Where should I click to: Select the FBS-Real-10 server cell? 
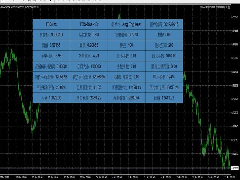coord(89,24)
